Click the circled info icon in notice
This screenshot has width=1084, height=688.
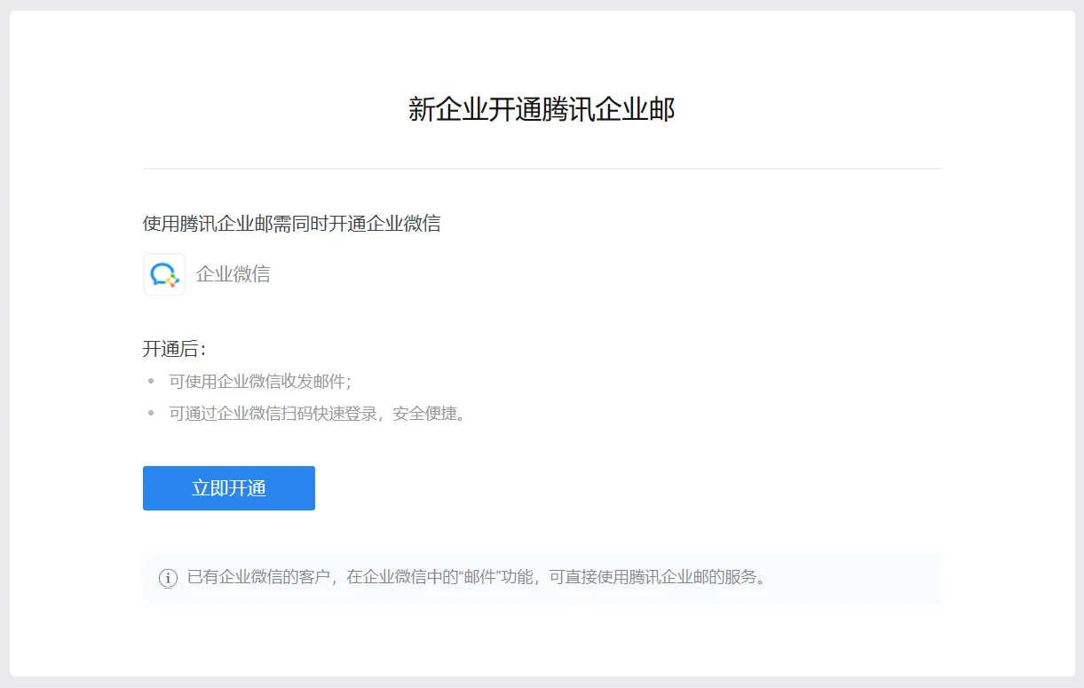(168, 578)
